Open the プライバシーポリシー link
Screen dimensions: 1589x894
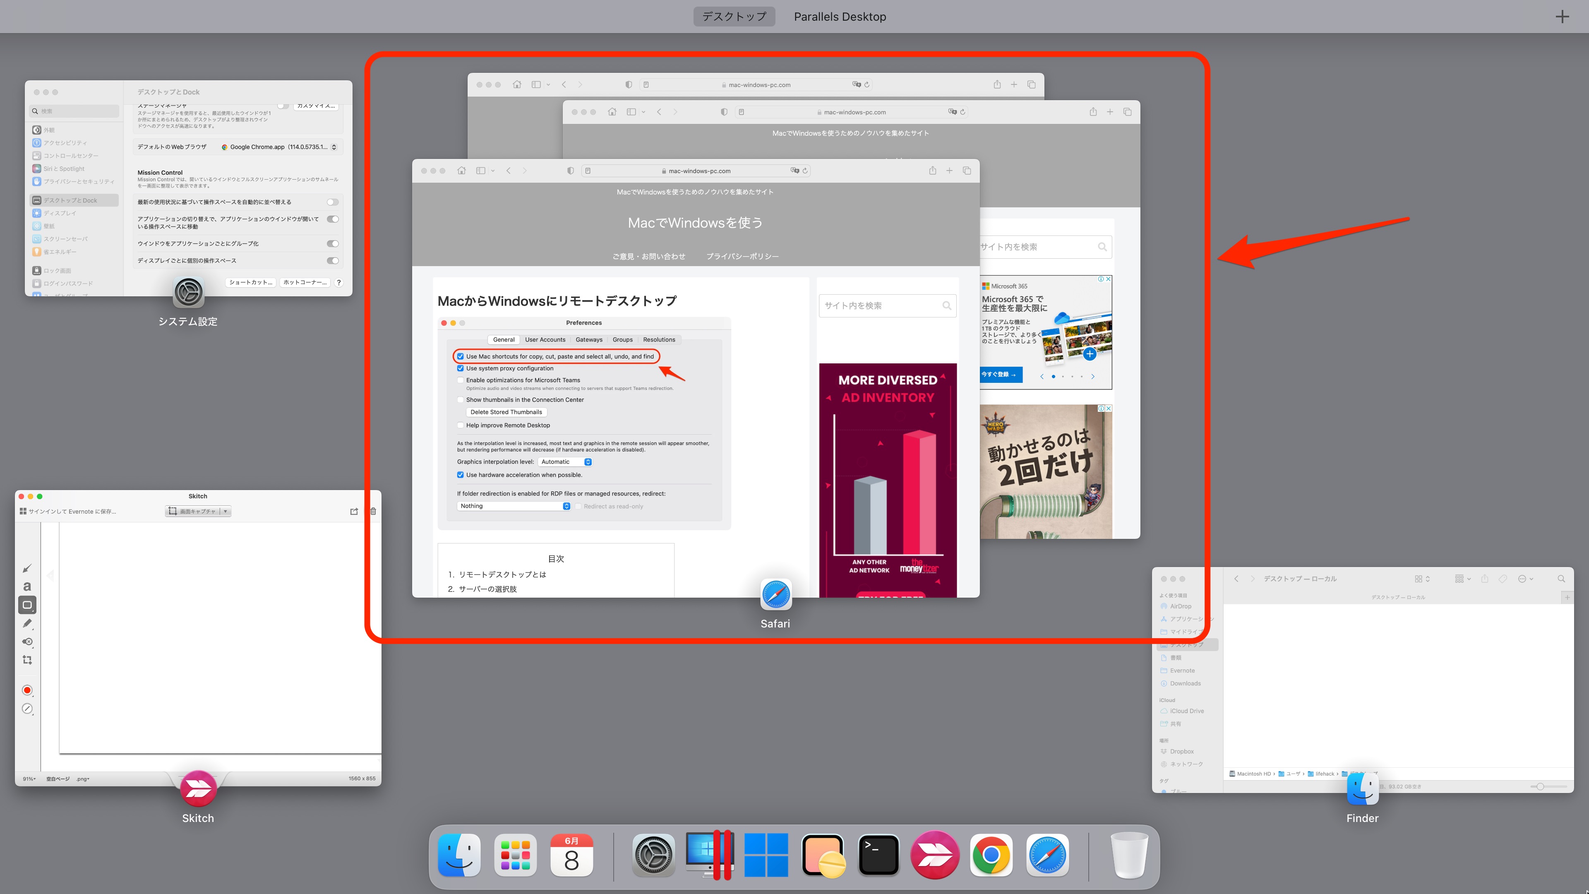point(742,256)
